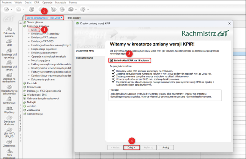Image resolution: width=246 pixels, height=159 pixels.
Task: Open Deklaracje, JPK i Sprawozdania tree item
Action: pyautogui.click(x=44, y=91)
